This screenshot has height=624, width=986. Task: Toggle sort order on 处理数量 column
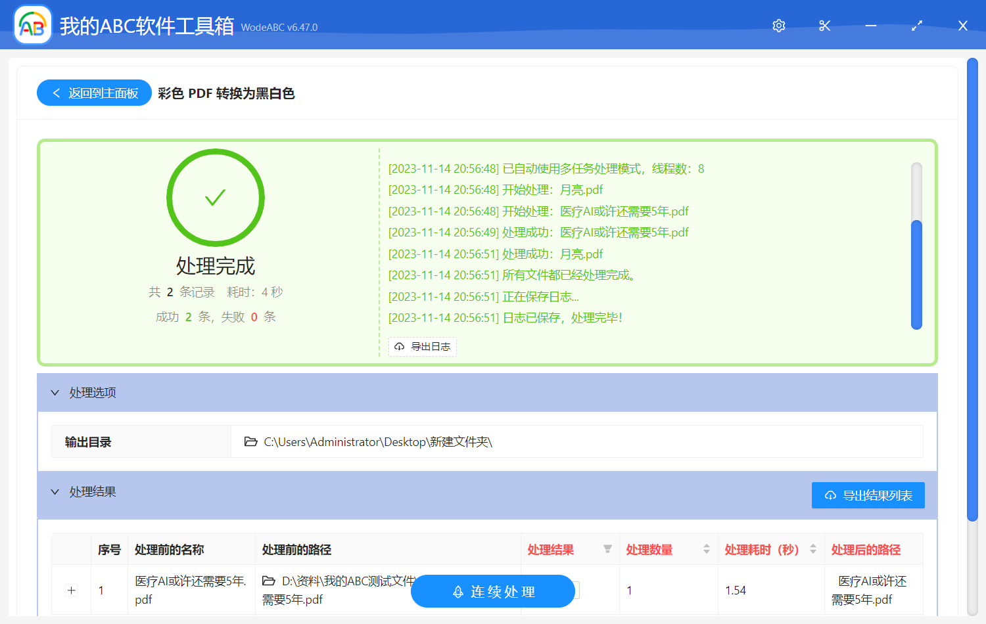pyautogui.click(x=705, y=549)
